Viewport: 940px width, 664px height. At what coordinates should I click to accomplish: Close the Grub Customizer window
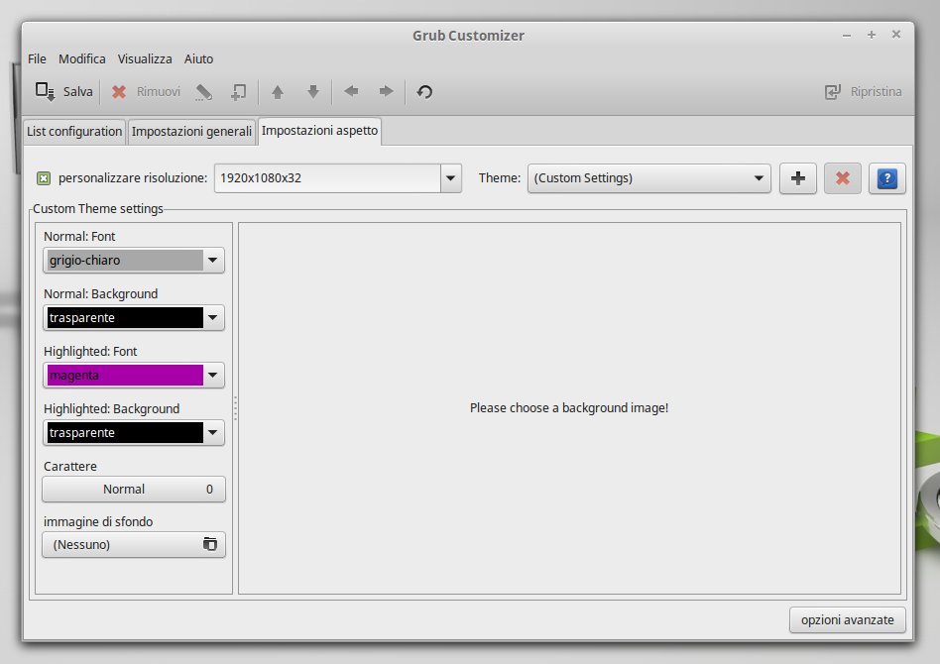click(x=896, y=34)
